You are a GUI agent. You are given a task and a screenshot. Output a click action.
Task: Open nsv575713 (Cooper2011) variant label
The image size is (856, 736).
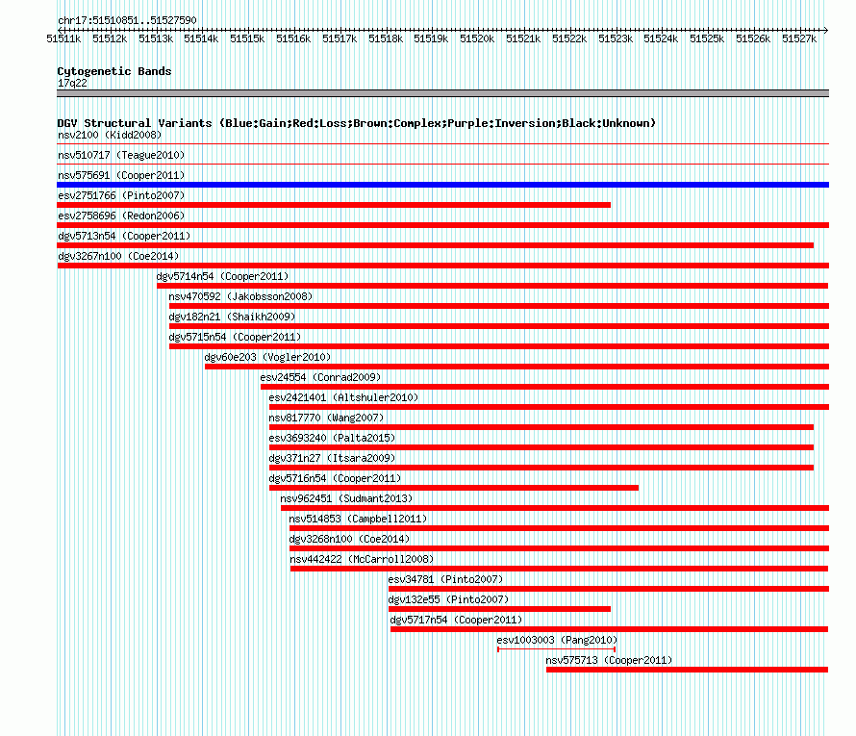[609, 660]
